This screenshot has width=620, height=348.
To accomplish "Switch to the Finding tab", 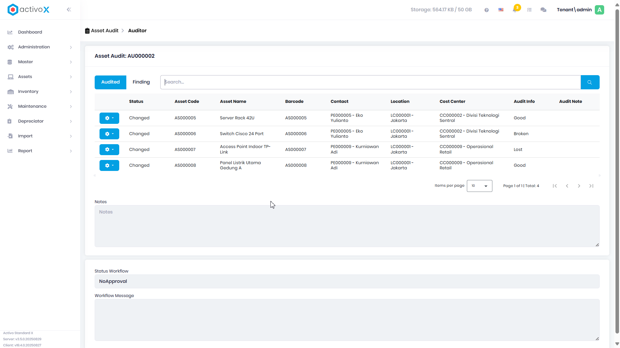I will pos(141,82).
